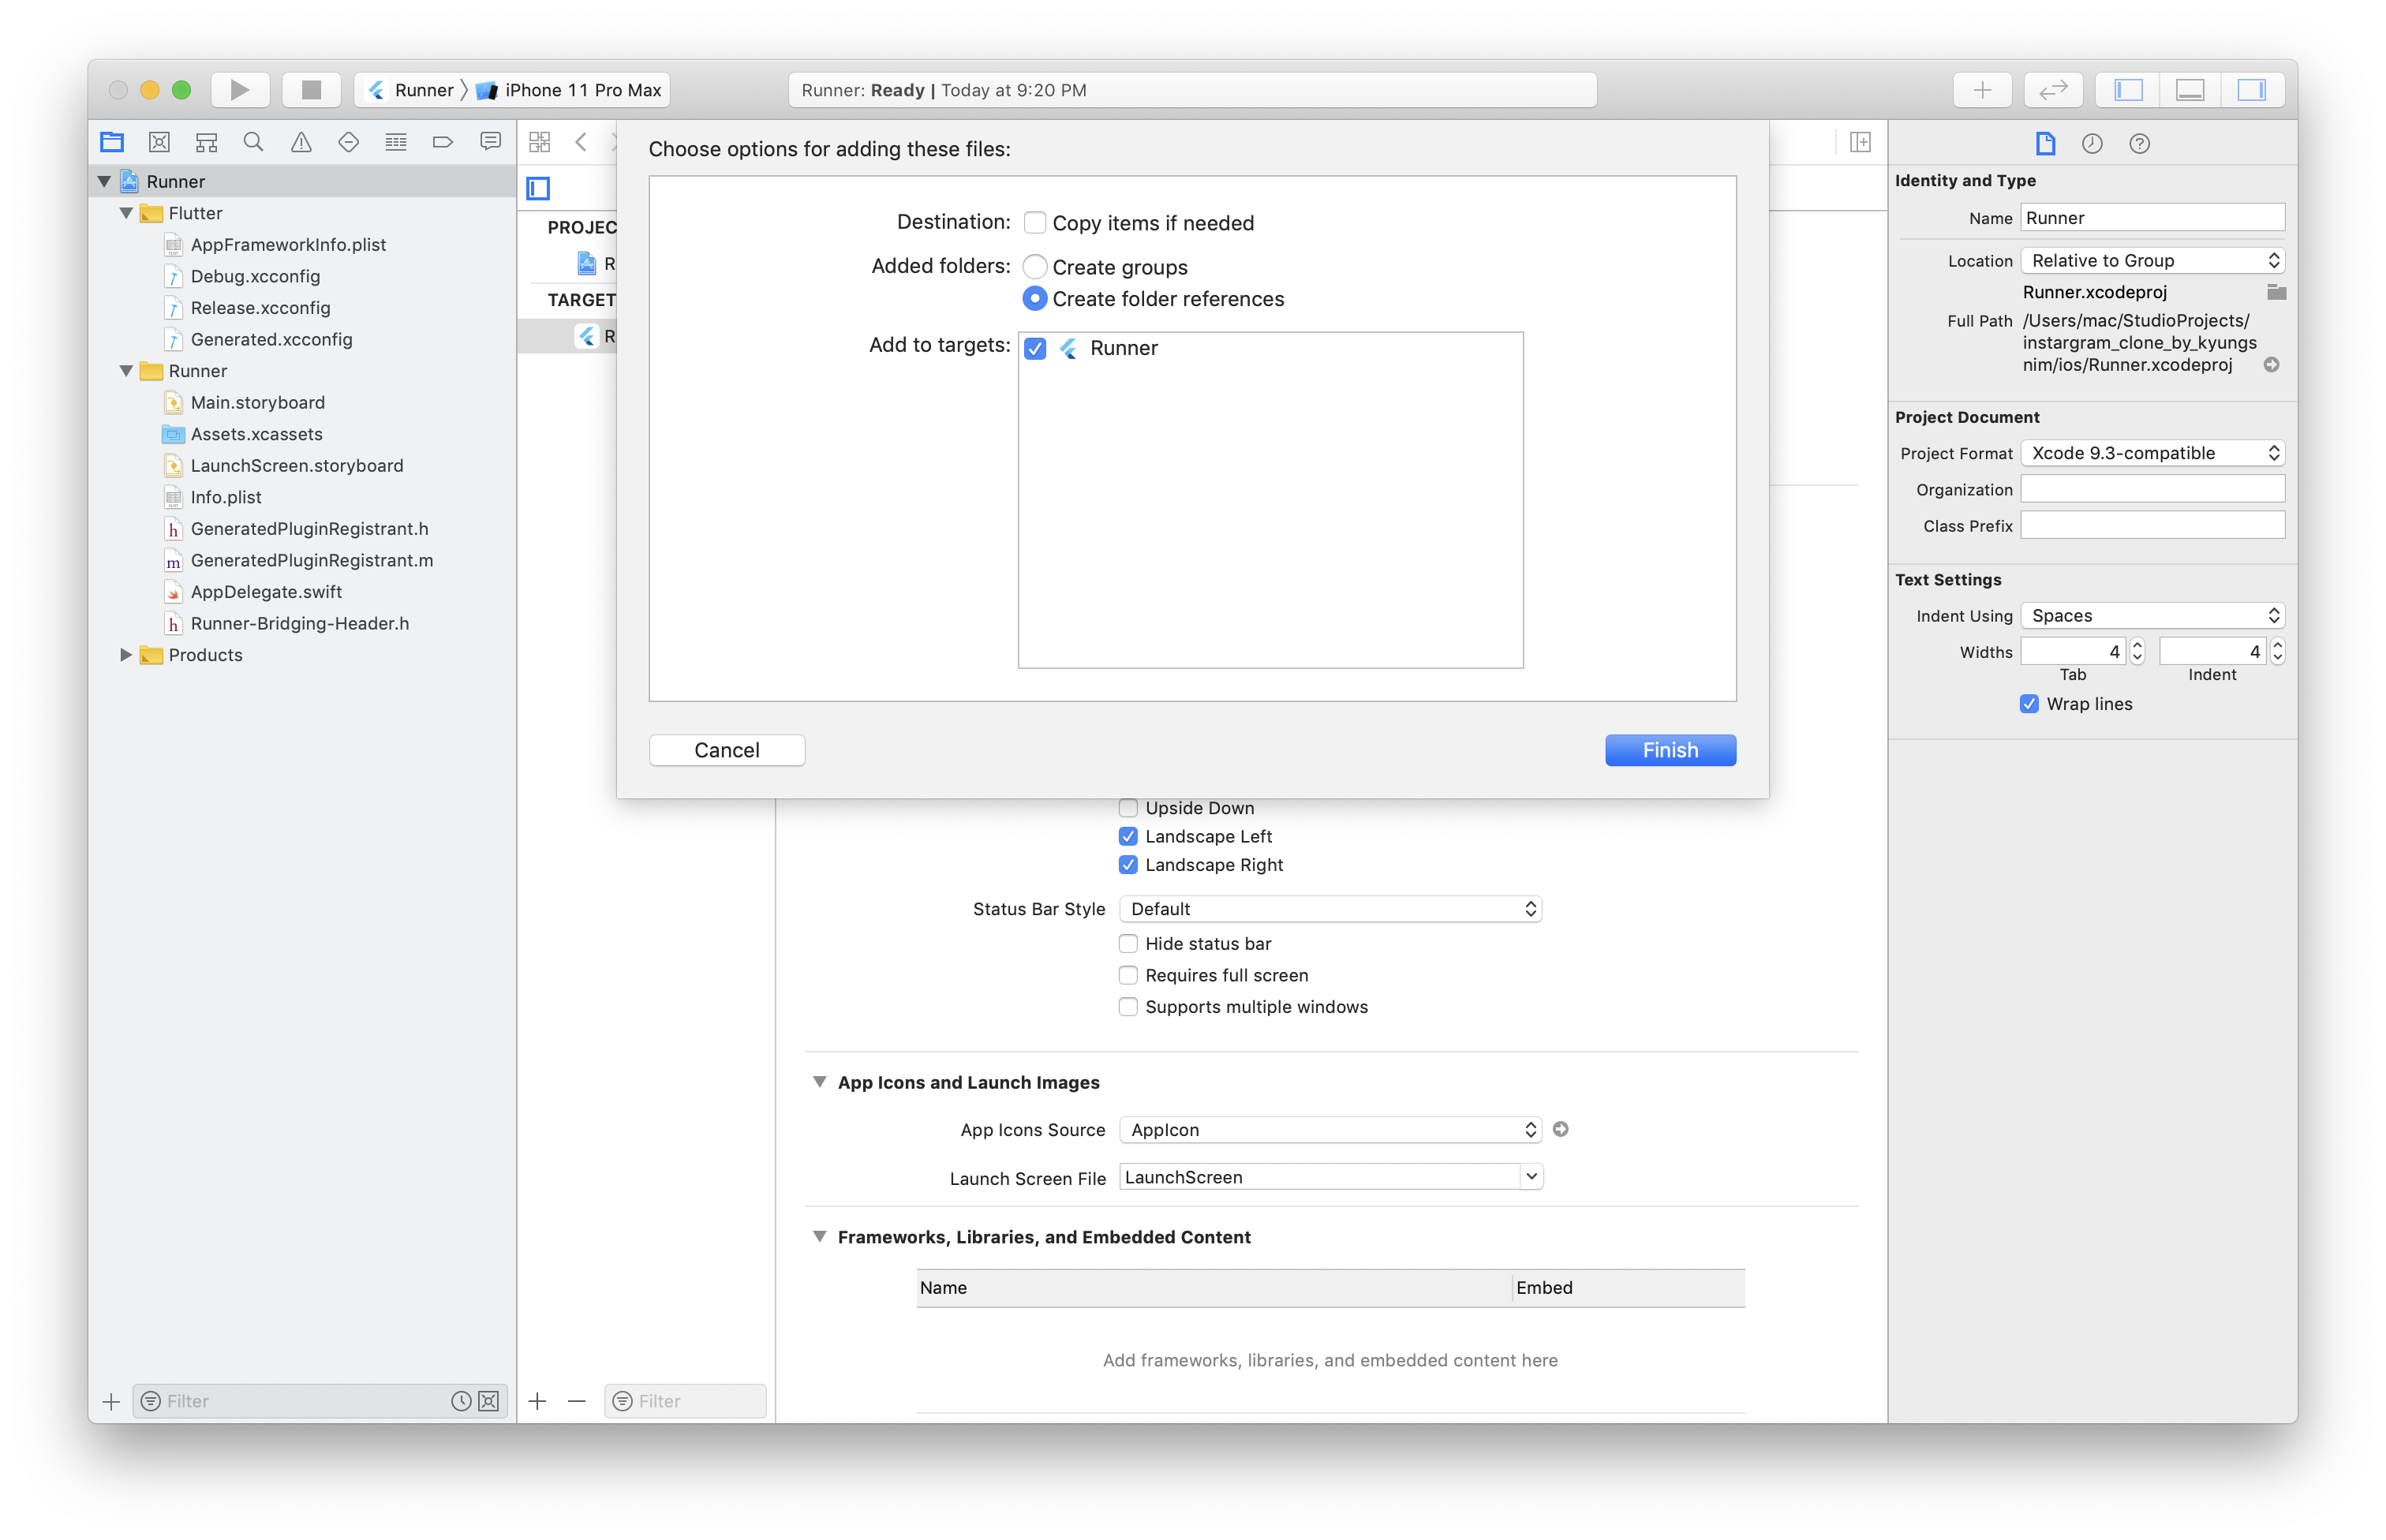Enable Copy items if needed checkbox

(1035, 223)
